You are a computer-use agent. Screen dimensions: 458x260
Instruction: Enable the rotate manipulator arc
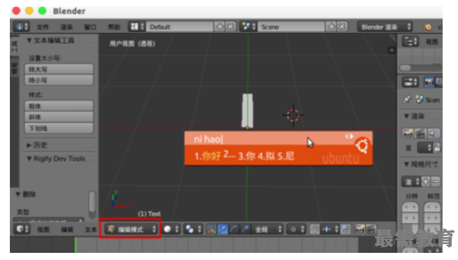[233, 229]
